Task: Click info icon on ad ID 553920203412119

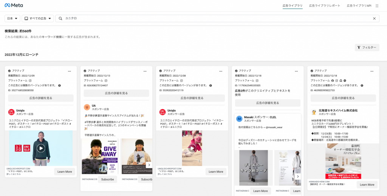Action: [211, 86]
